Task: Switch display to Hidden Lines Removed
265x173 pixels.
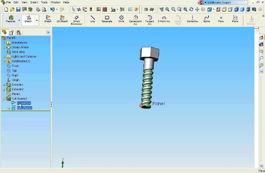Action: (230, 9)
